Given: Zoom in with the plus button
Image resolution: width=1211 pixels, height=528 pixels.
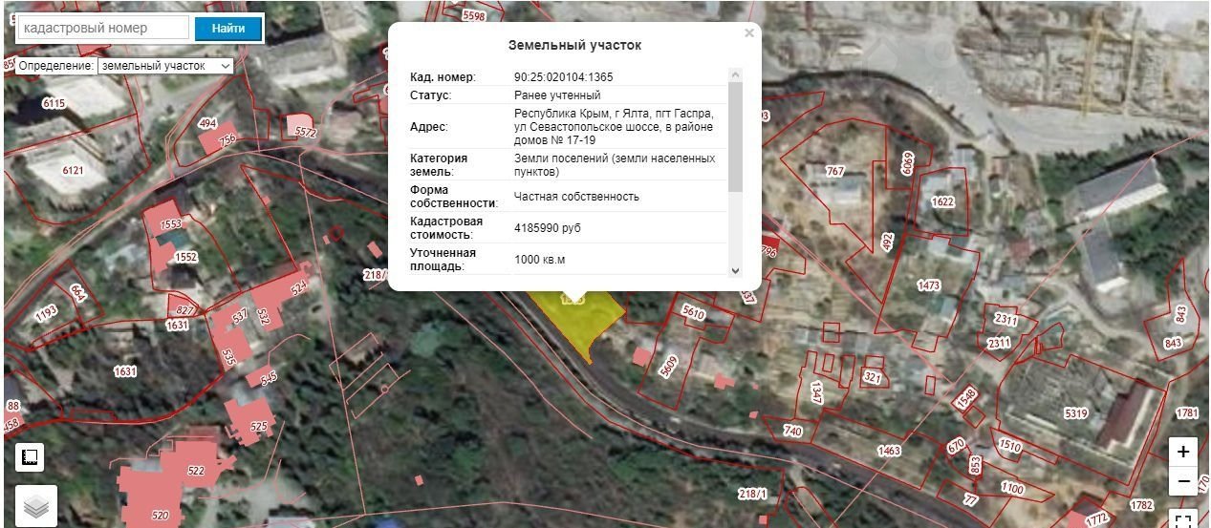Looking at the screenshot, I should click(1183, 452).
